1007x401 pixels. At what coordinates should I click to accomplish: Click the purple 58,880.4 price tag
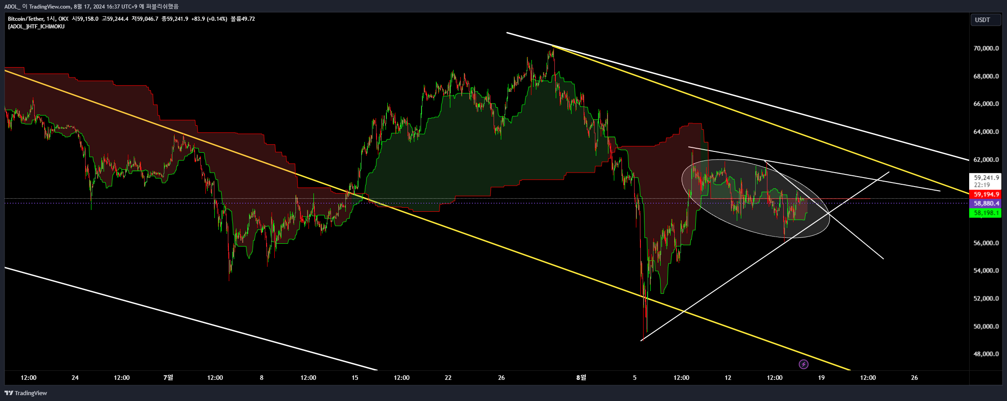(x=985, y=204)
